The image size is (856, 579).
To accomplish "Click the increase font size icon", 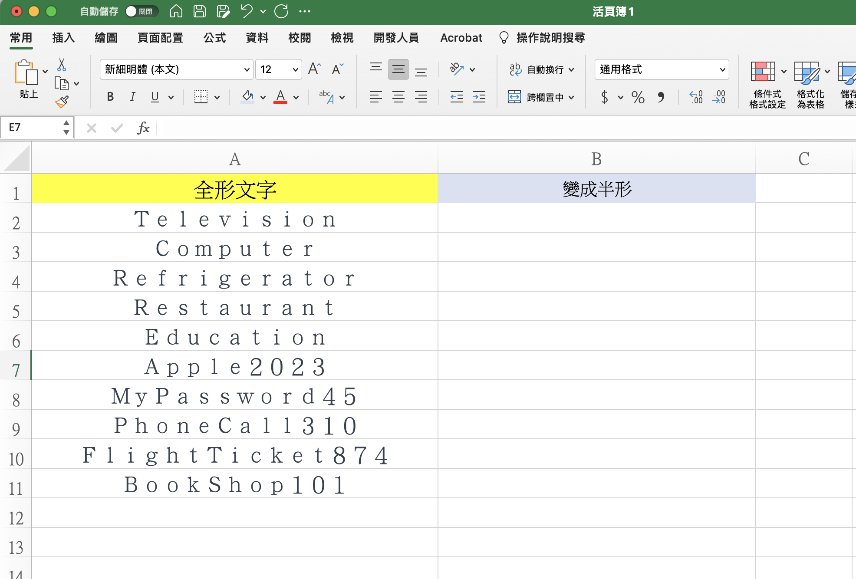I will (314, 69).
